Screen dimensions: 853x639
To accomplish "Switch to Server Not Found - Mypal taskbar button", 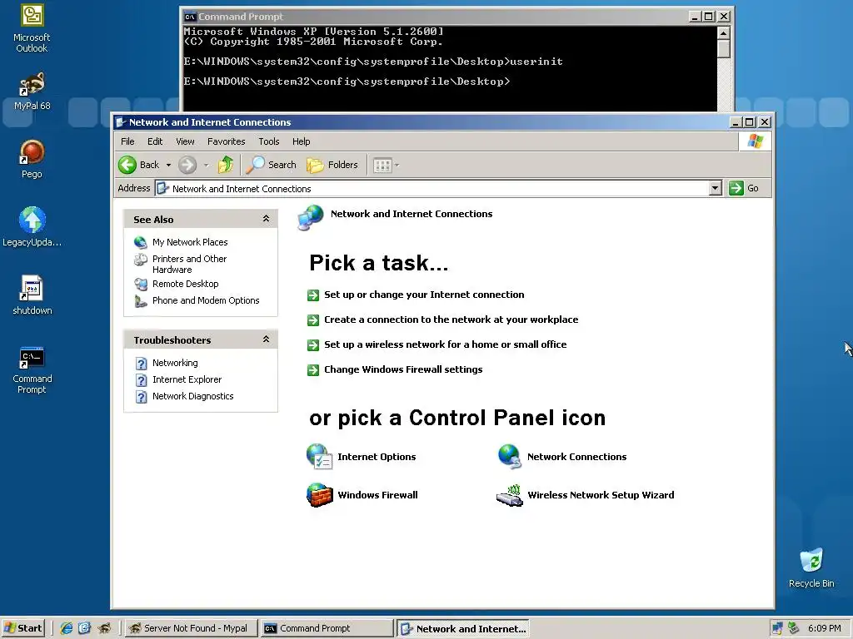I will tap(189, 628).
